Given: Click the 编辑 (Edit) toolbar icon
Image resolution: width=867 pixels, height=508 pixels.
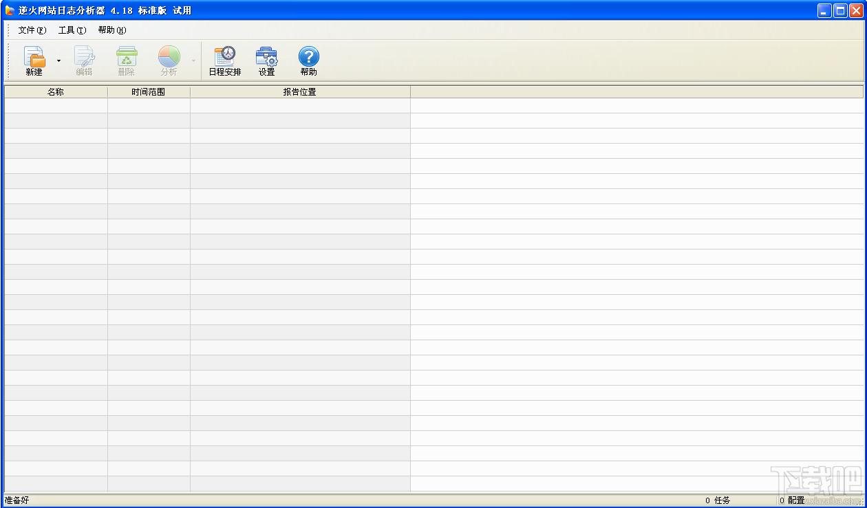Looking at the screenshot, I should click(x=84, y=60).
